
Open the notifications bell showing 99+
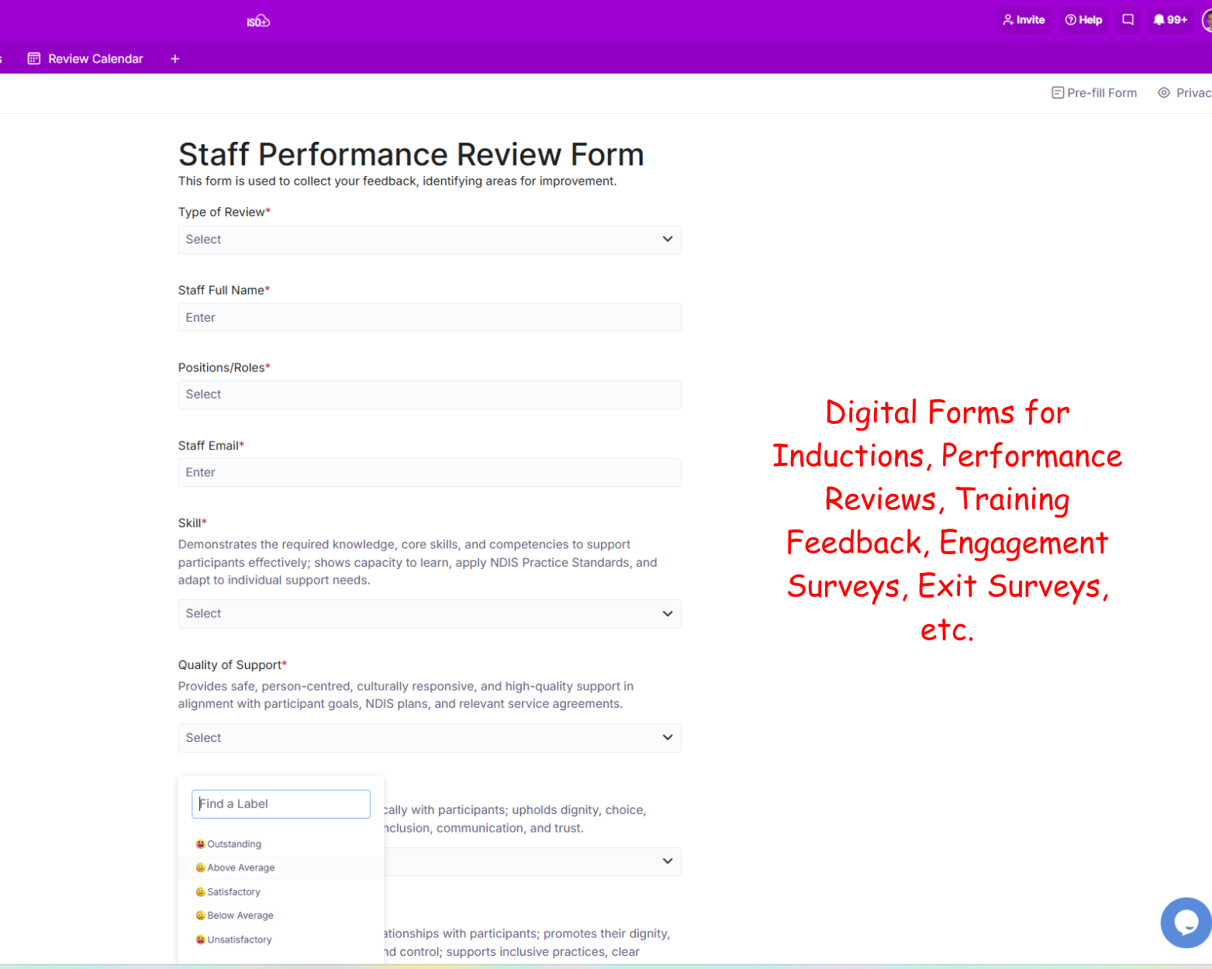point(1170,20)
